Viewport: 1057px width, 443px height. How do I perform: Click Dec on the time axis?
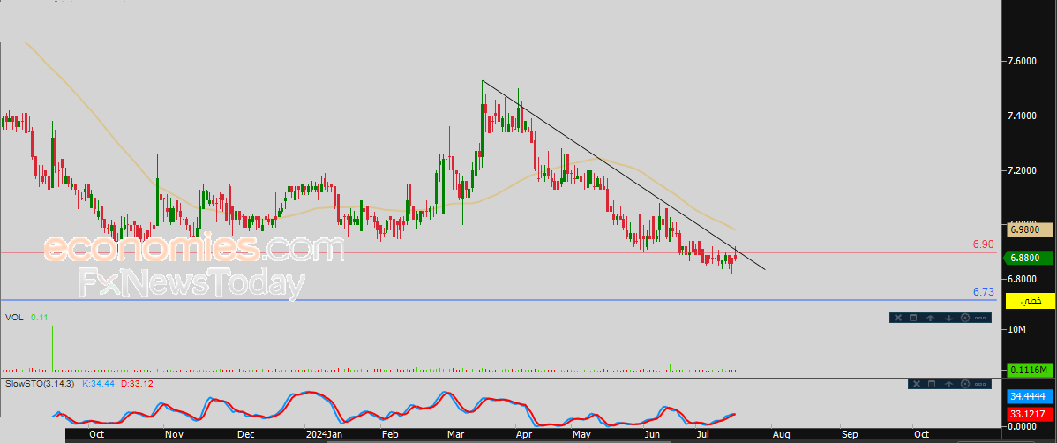coord(246,435)
